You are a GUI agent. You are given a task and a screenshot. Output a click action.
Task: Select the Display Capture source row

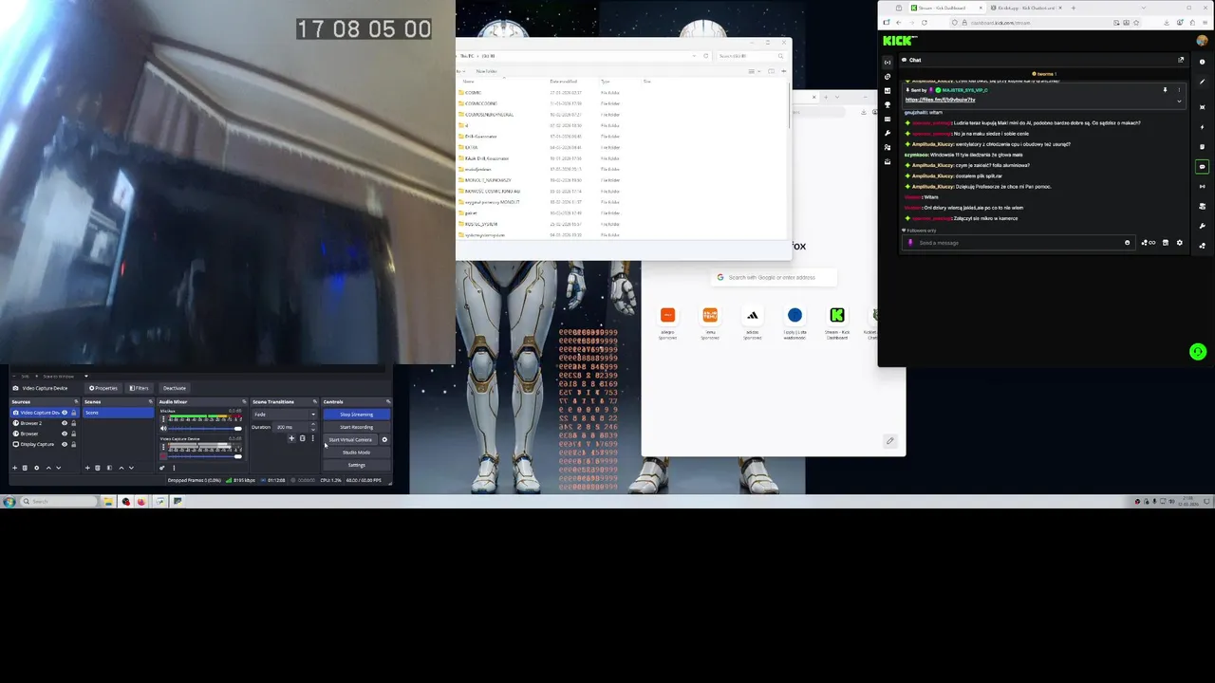pos(45,444)
